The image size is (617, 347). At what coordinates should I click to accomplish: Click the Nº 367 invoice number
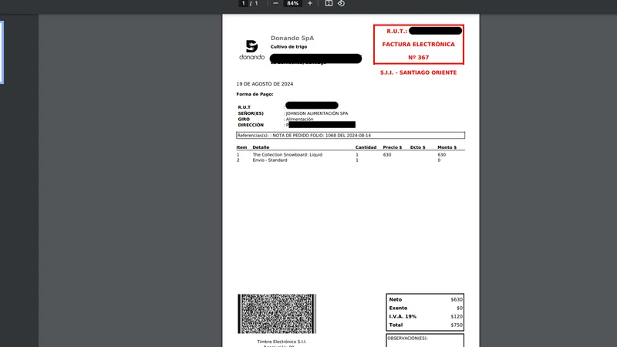click(x=418, y=57)
